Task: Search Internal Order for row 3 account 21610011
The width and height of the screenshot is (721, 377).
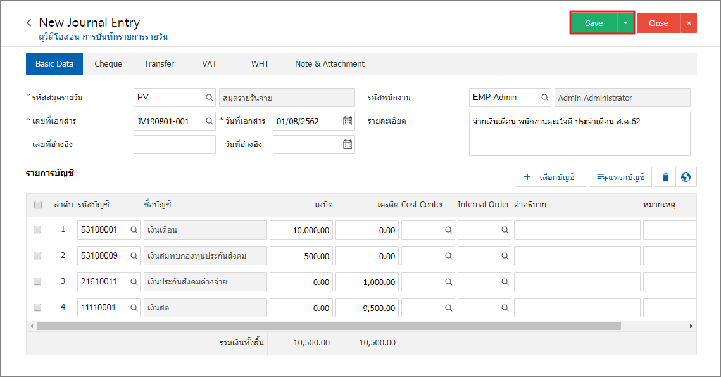Action: (505, 282)
